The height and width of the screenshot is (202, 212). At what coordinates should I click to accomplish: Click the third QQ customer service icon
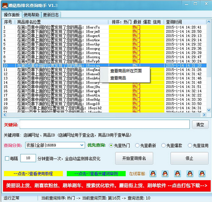(x=177, y=174)
